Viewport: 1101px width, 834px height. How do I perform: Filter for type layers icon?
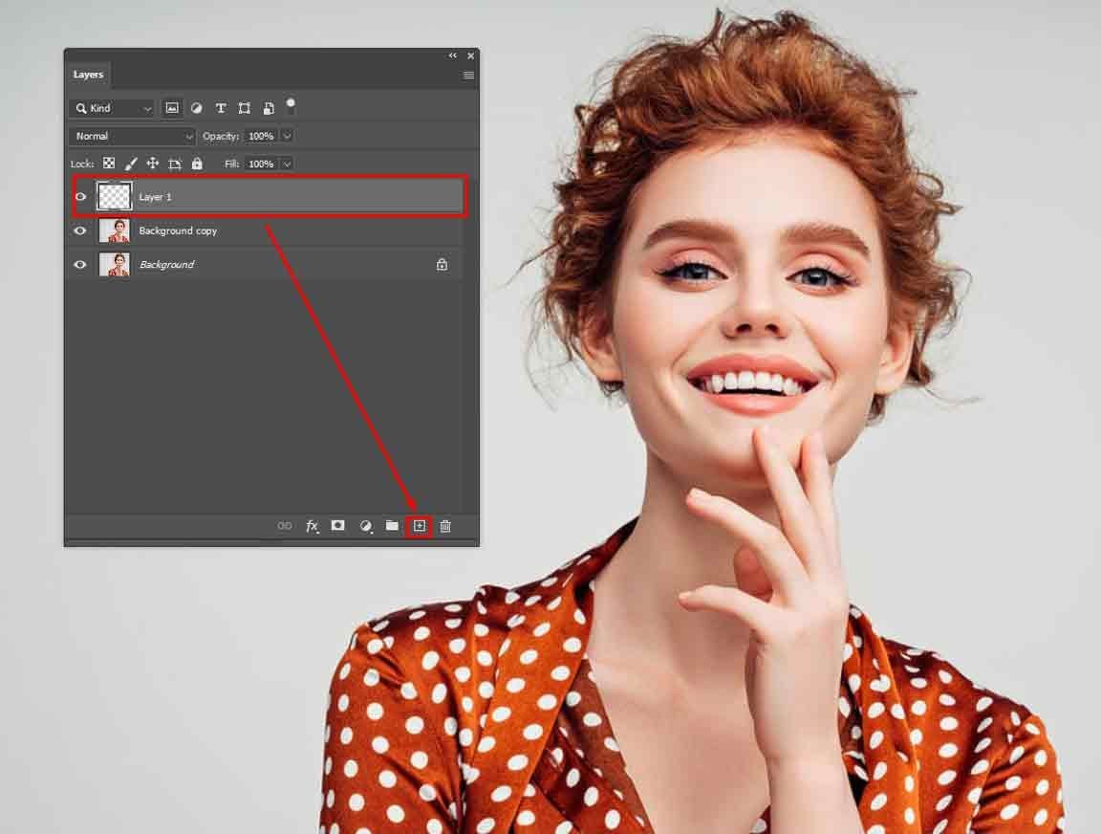pyautogui.click(x=221, y=108)
